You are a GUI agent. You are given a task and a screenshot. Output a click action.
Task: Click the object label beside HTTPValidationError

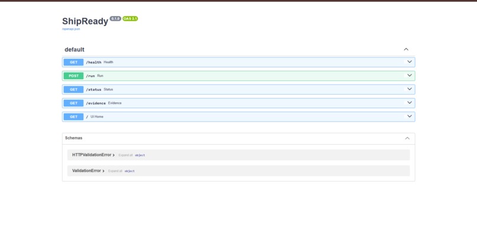click(140, 155)
